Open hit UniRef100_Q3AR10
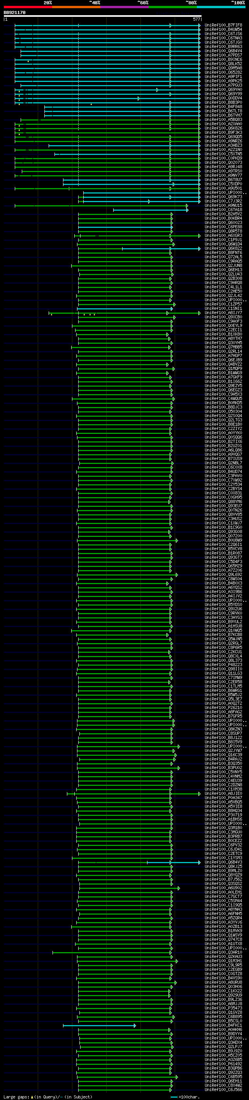 pyautogui.click(x=223, y=952)
